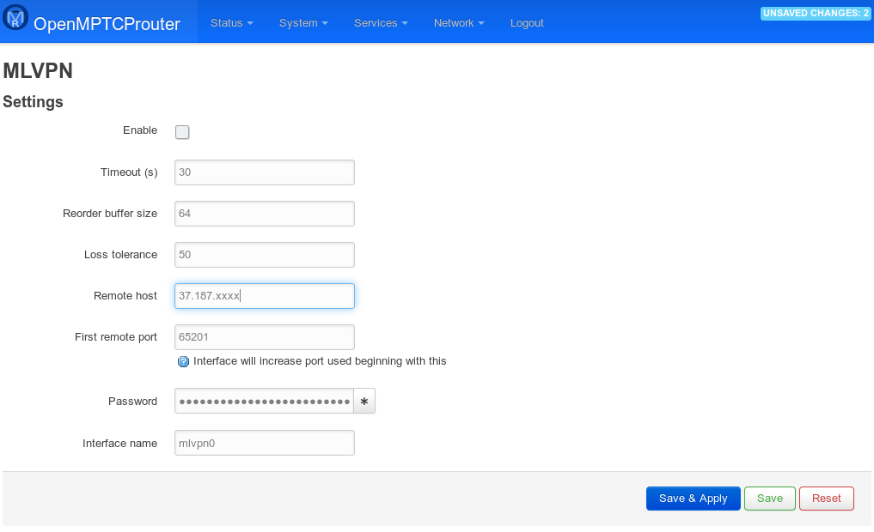The height and width of the screenshot is (532, 874).
Task: Click the green Save button
Action: [x=770, y=499]
